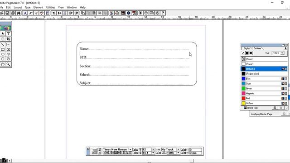Toggle Fill button in Colors palette
This screenshot has height=163, width=290.
(x=247, y=53)
